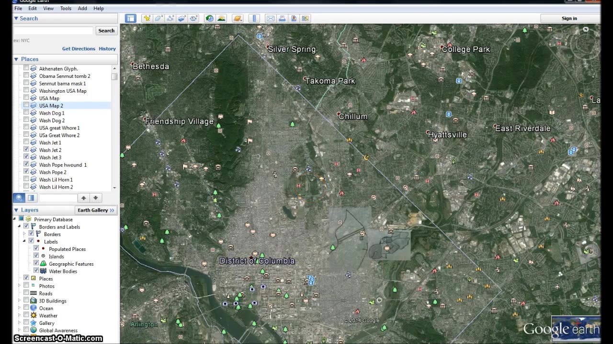613x344 pixels.
Task: Save image using the toolbar icon
Action: pyautogui.click(x=294, y=18)
